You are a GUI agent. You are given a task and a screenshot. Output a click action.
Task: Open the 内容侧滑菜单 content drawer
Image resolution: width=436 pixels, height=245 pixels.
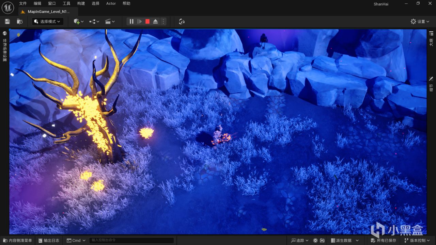tap(17, 241)
